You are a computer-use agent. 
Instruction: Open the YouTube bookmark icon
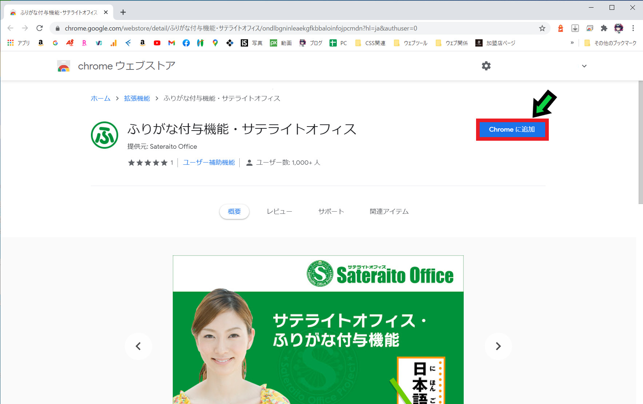(x=157, y=43)
